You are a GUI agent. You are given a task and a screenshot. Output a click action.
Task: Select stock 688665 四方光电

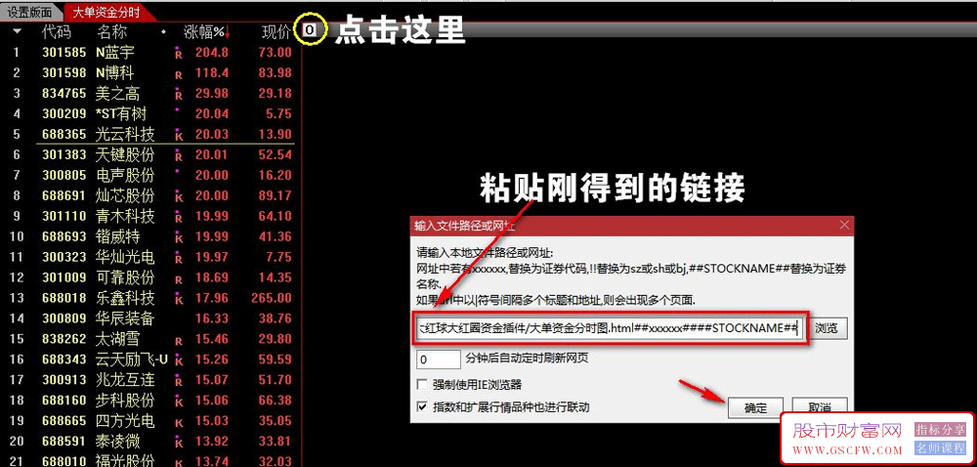(x=150, y=421)
